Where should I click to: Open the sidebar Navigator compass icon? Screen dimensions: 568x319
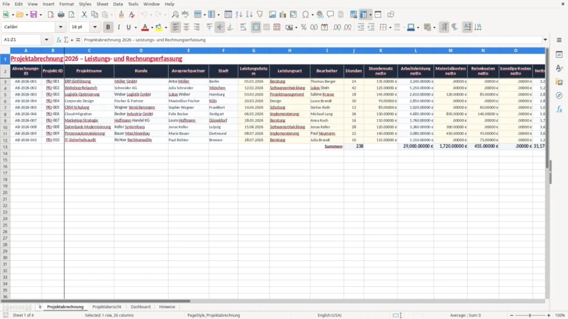[559, 95]
